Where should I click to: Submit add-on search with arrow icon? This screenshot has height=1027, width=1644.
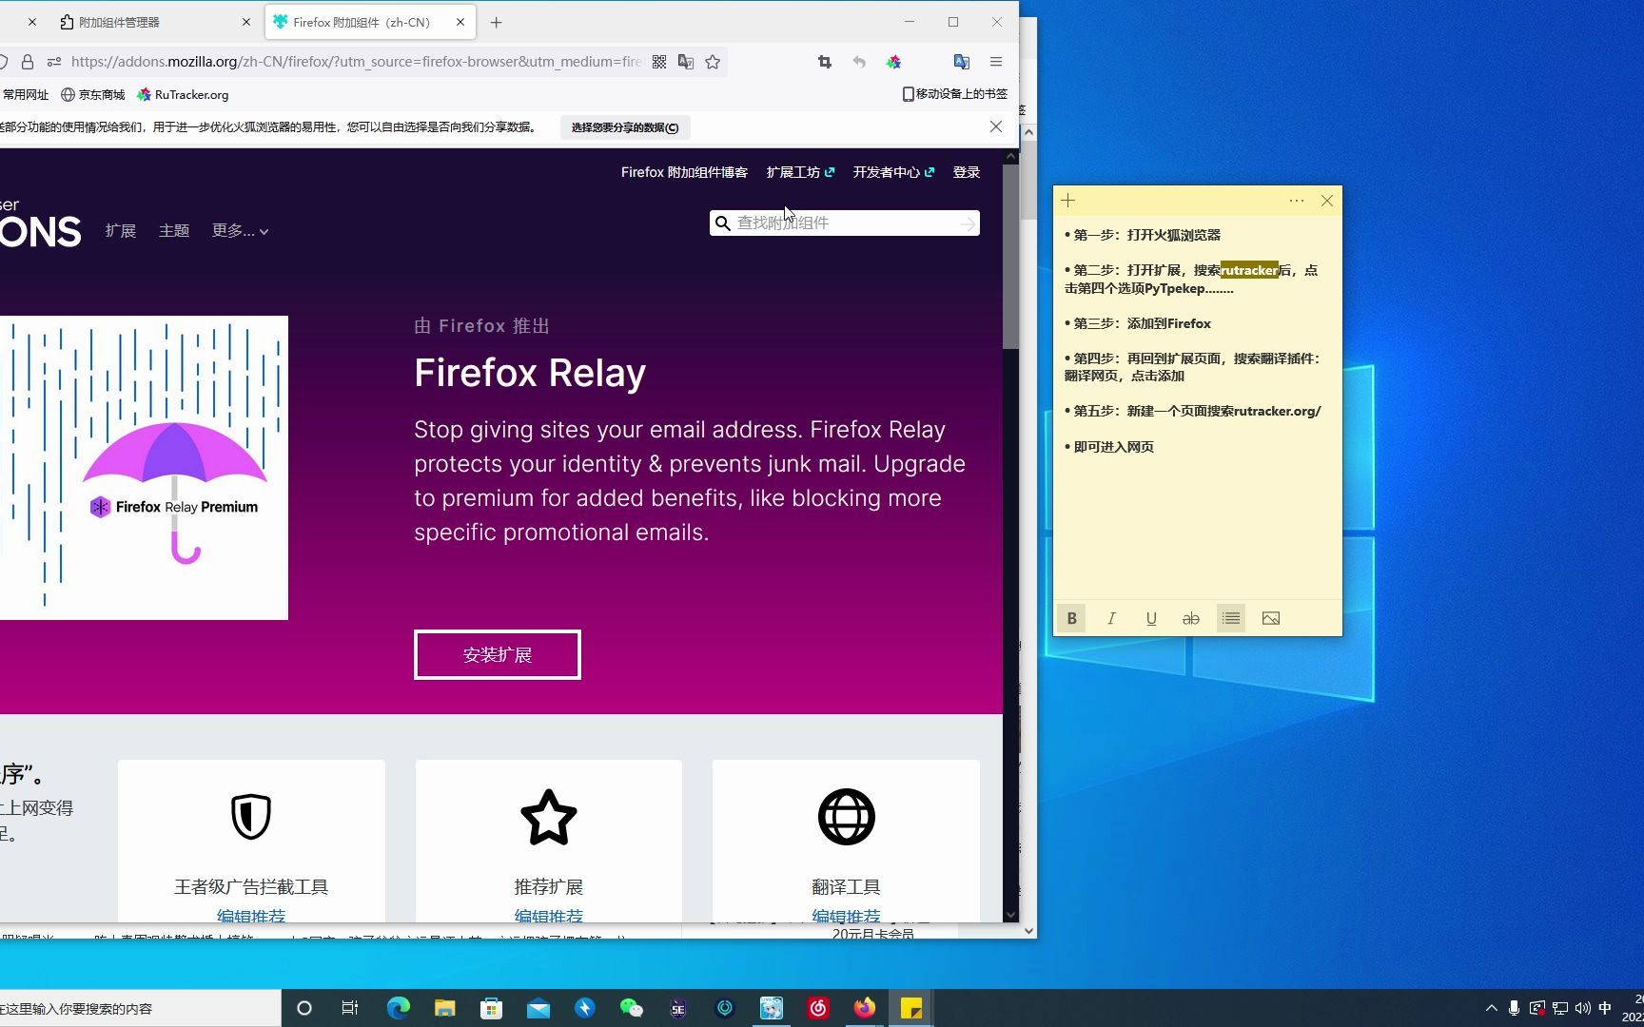pyautogui.click(x=968, y=223)
